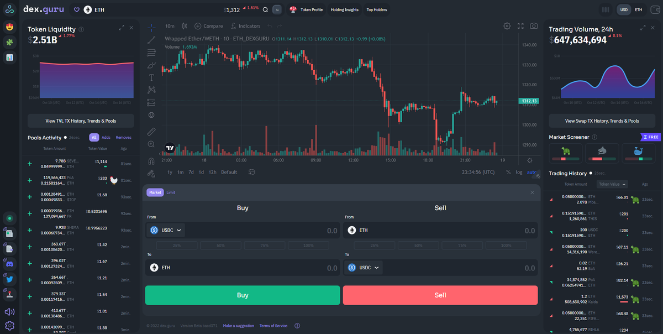Image resolution: width=663 pixels, height=334 pixels.
Task: Open the USDC dropdown under Buy From
Action: 165,230
